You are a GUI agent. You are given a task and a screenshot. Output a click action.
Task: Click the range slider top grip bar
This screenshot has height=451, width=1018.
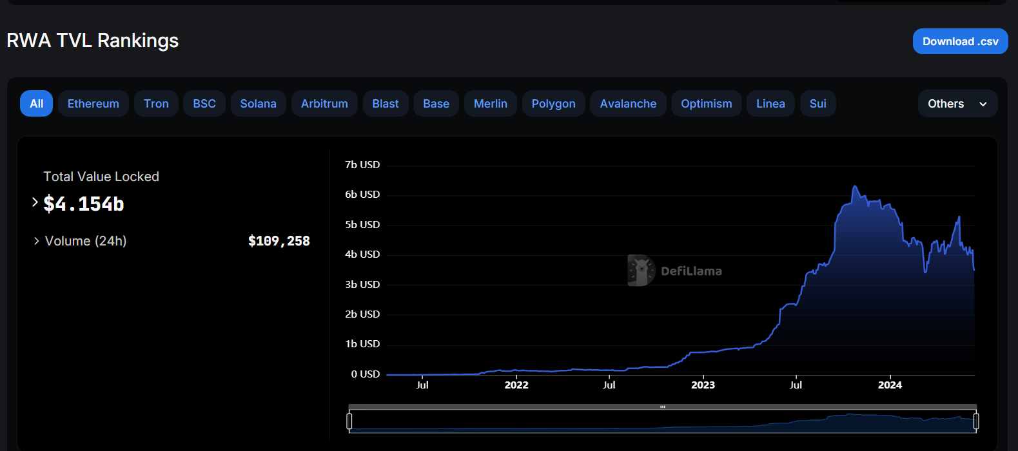663,407
